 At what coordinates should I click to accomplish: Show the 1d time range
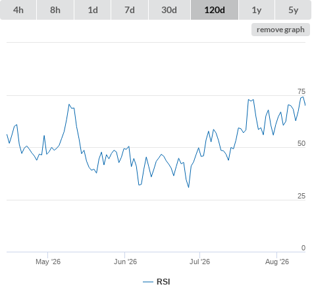pyautogui.click(x=93, y=10)
